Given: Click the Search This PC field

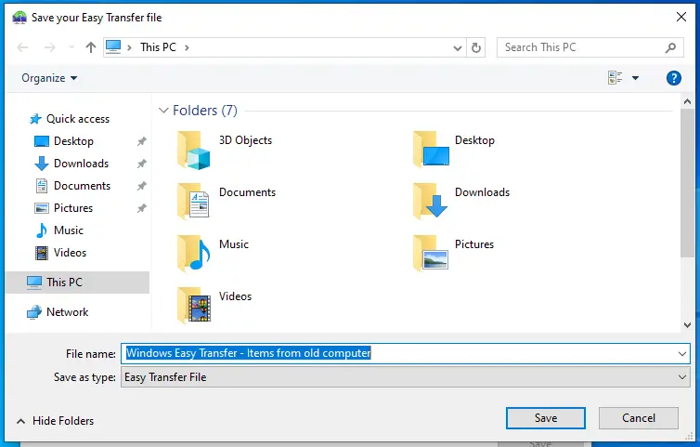Looking at the screenshot, I should (590, 47).
